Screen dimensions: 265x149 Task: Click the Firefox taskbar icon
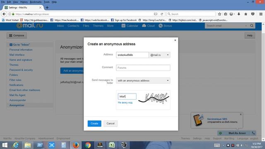76,145
